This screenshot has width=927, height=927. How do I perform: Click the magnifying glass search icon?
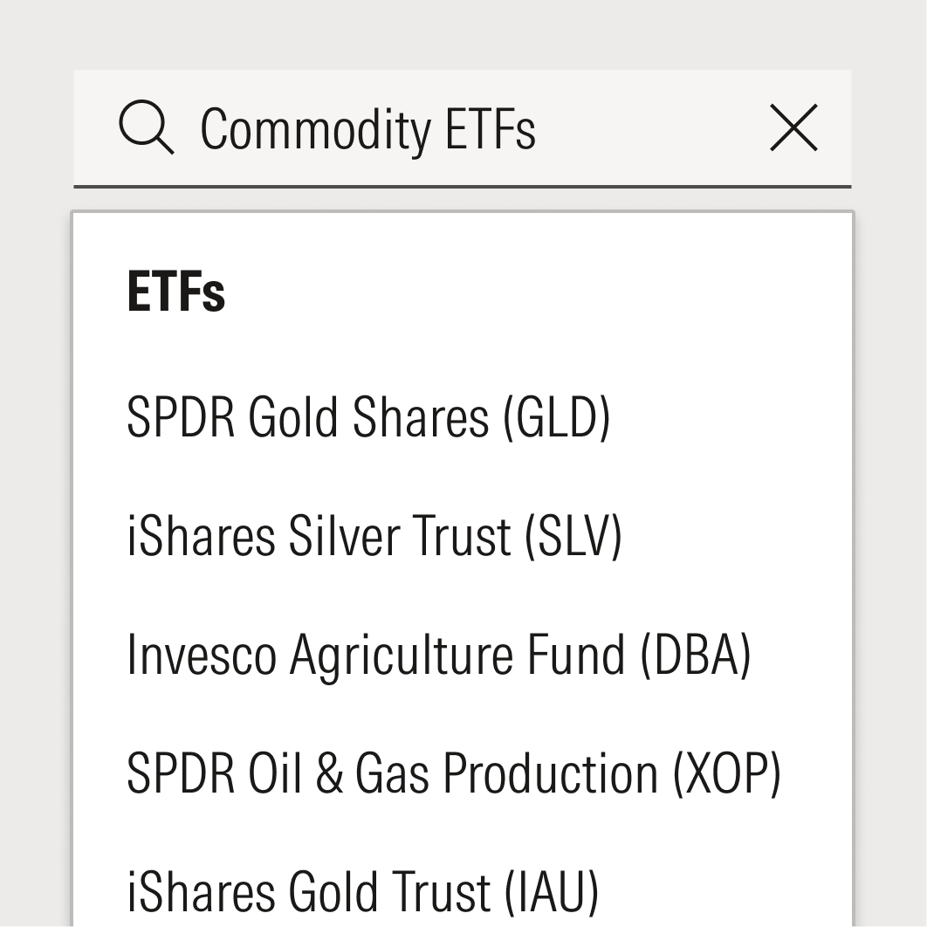click(146, 128)
